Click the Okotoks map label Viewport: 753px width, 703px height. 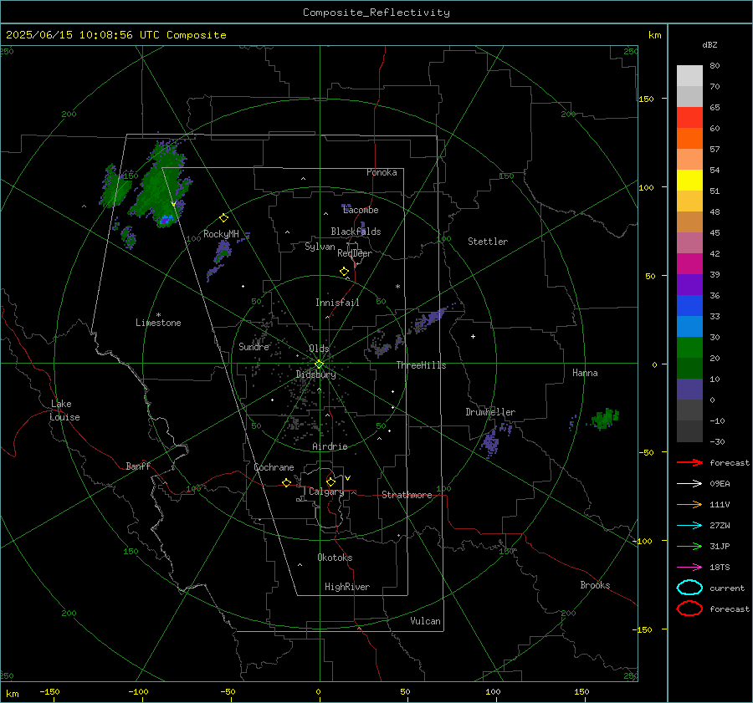[x=335, y=558]
